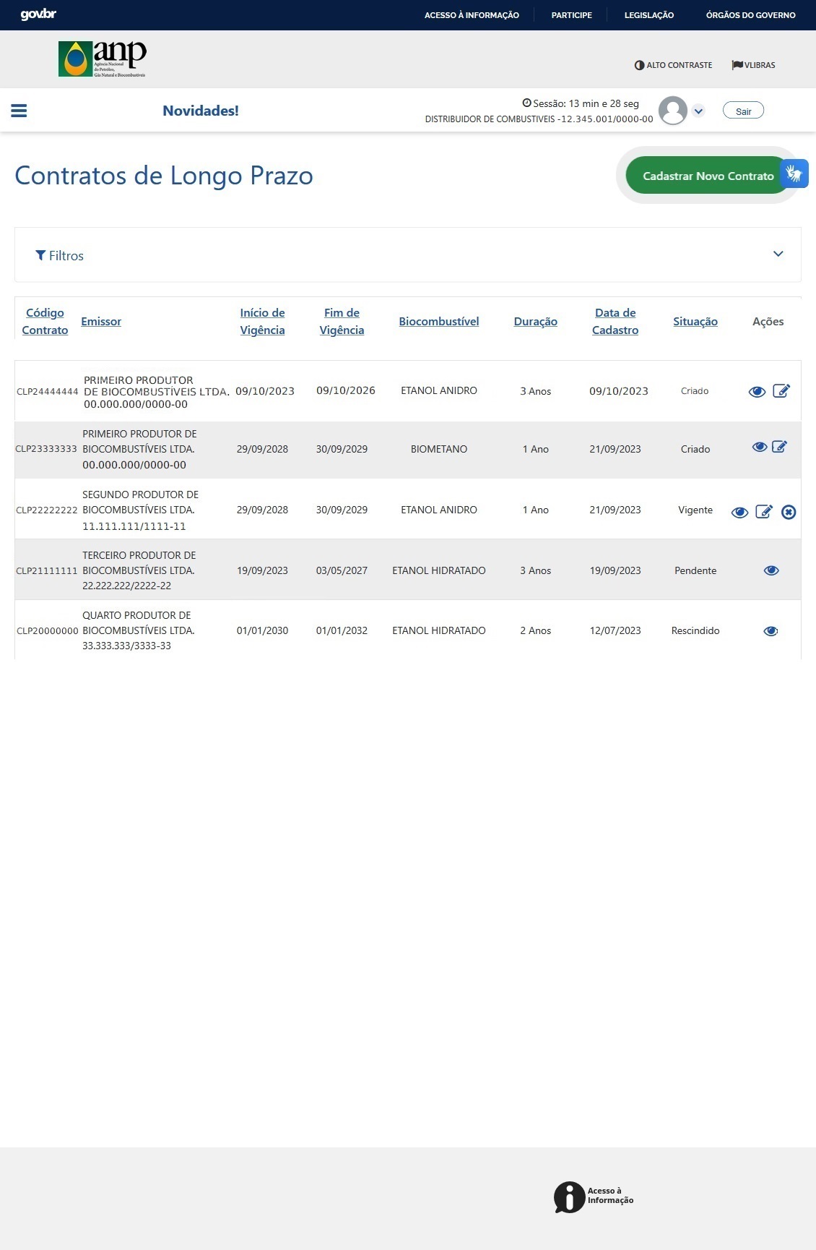Viewport: 816px width, 1250px height.
Task: Open the hamburger main menu
Action: [19, 111]
